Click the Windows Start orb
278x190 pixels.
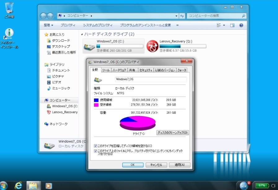[x=3, y=186]
